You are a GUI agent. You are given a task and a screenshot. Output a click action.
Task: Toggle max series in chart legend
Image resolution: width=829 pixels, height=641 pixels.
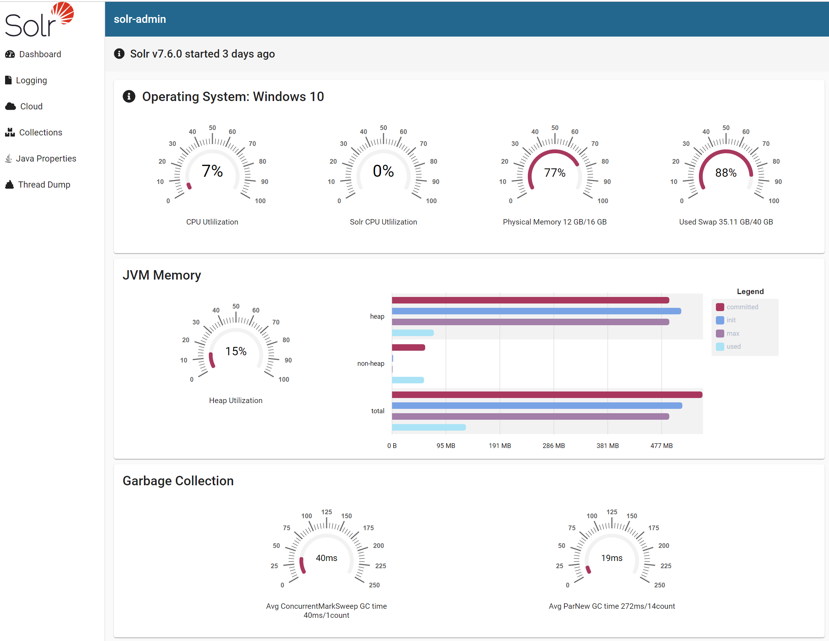733,334
